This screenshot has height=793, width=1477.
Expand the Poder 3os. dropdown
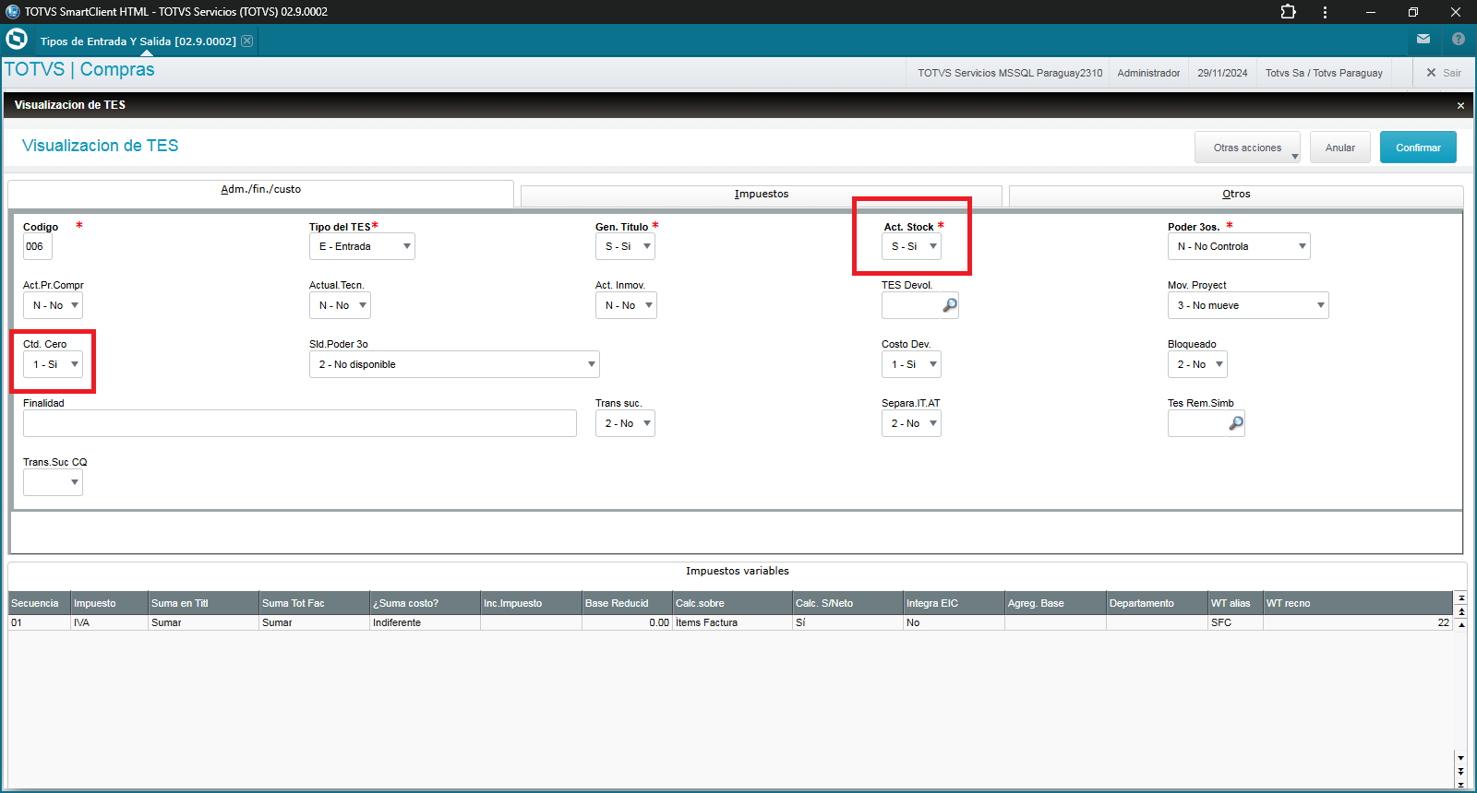pyautogui.click(x=1239, y=246)
